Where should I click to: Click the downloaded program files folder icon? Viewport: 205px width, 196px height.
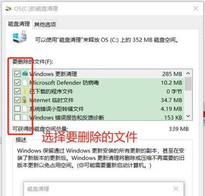pos(25,91)
